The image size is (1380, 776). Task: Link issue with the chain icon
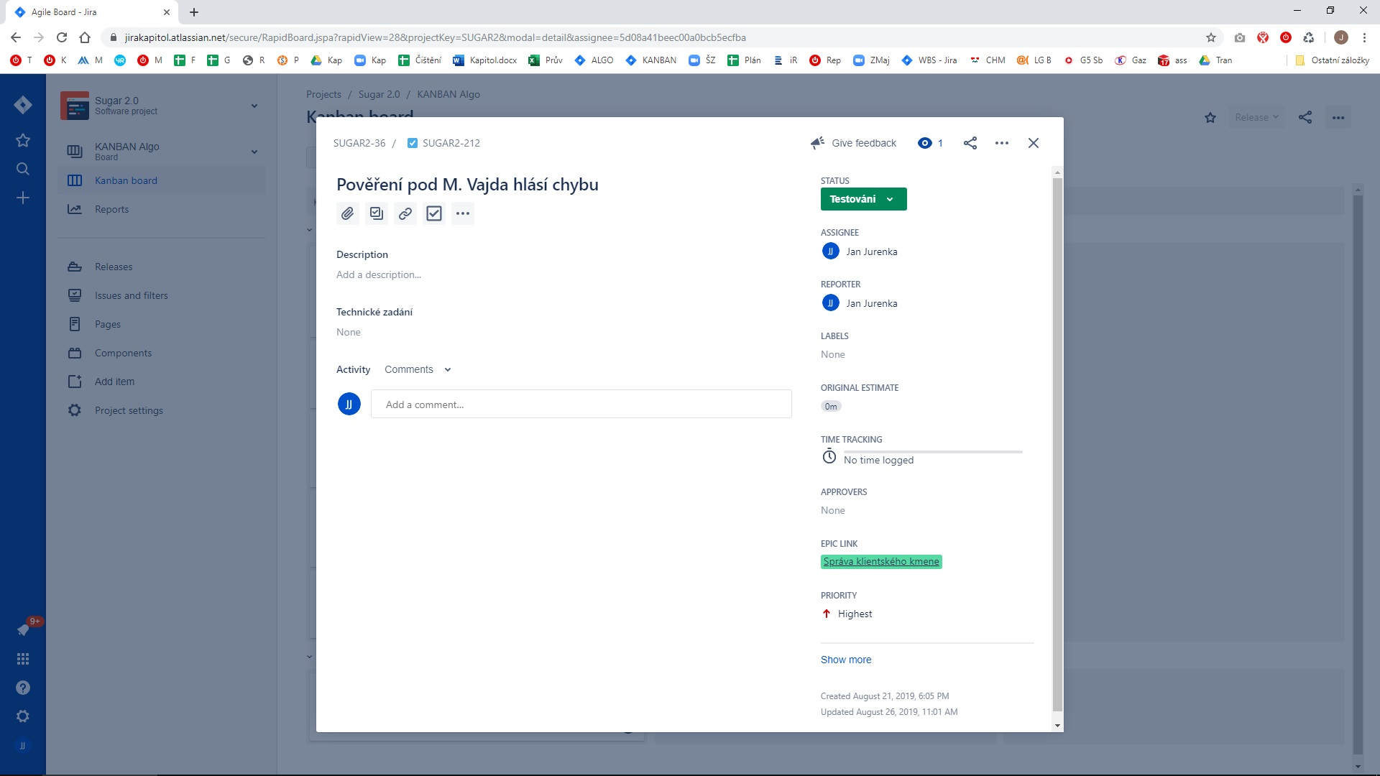pos(405,213)
